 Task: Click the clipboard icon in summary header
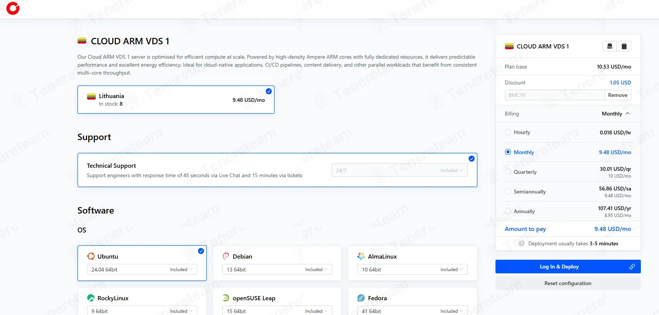624,46
